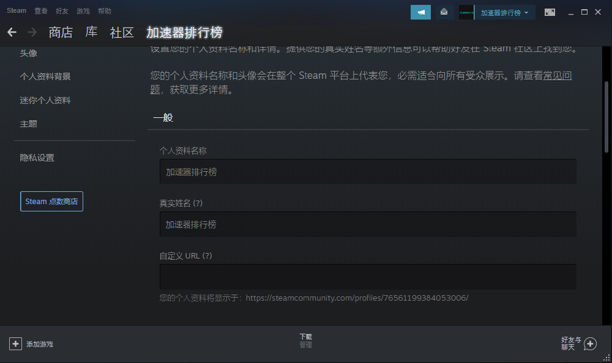612x363 pixels.
Task: Click the 自定义 URL input field
Action: point(368,277)
